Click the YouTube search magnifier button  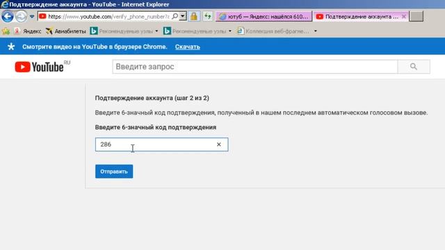tap(414, 67)
